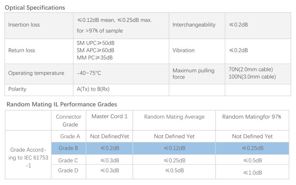Viewport: 296px width, 185px height.
Task: Select the Vibration label cell
Action: 183,51
